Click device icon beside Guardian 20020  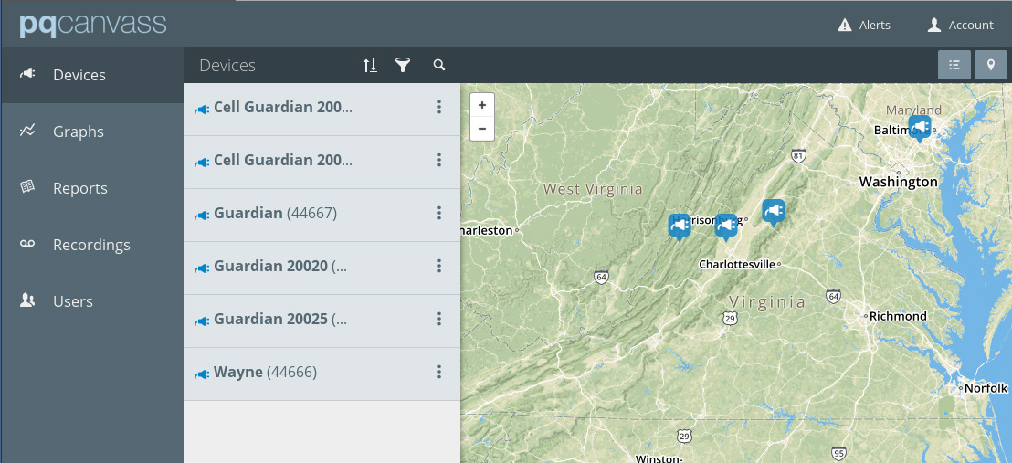pyautogui.click(x=202, y=268)
